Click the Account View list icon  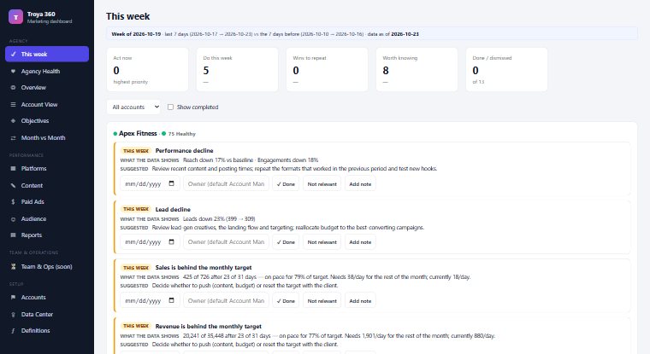tap(14, 105)
